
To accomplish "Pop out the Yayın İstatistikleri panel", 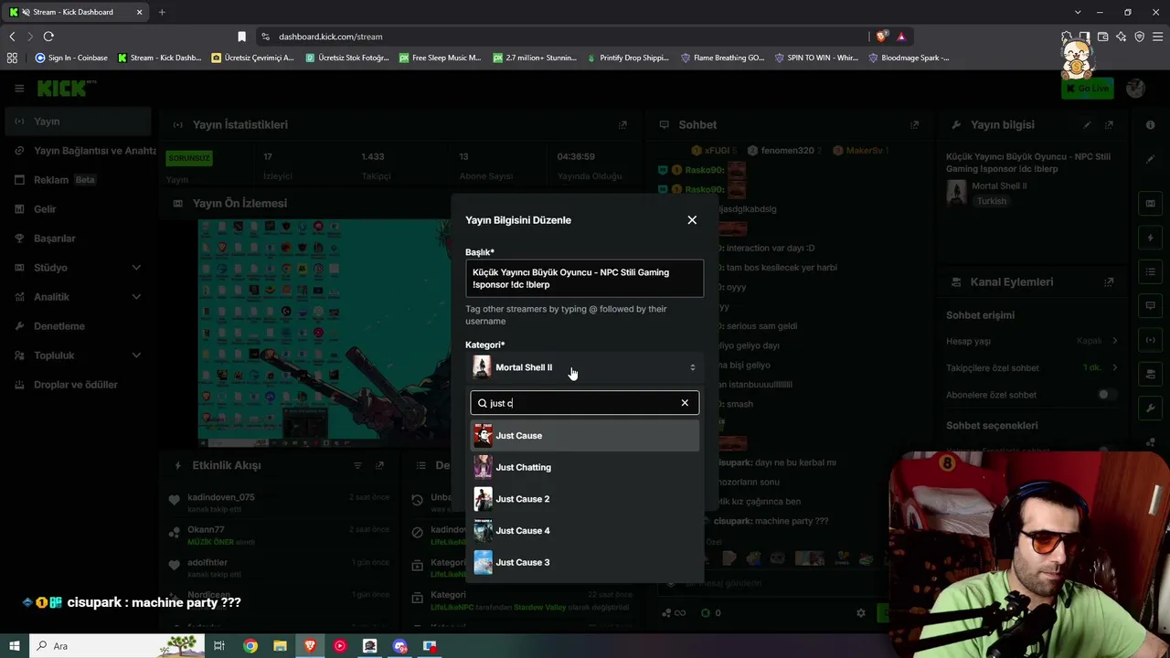I will click(623, 125).
